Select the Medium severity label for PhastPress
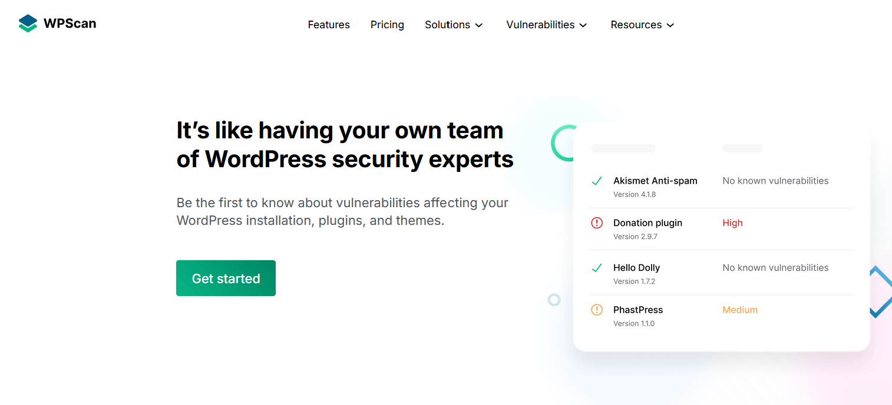892x405 pixels. [x=740, y=310]
